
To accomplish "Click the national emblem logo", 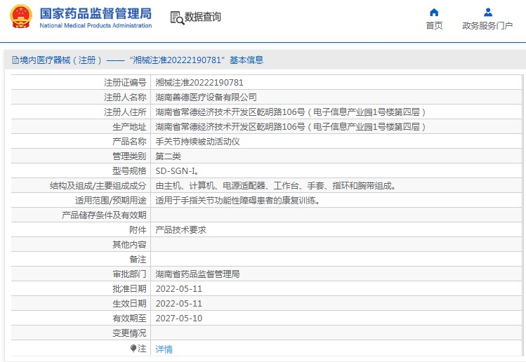I will pyautogui.click(x=21, y=16).
